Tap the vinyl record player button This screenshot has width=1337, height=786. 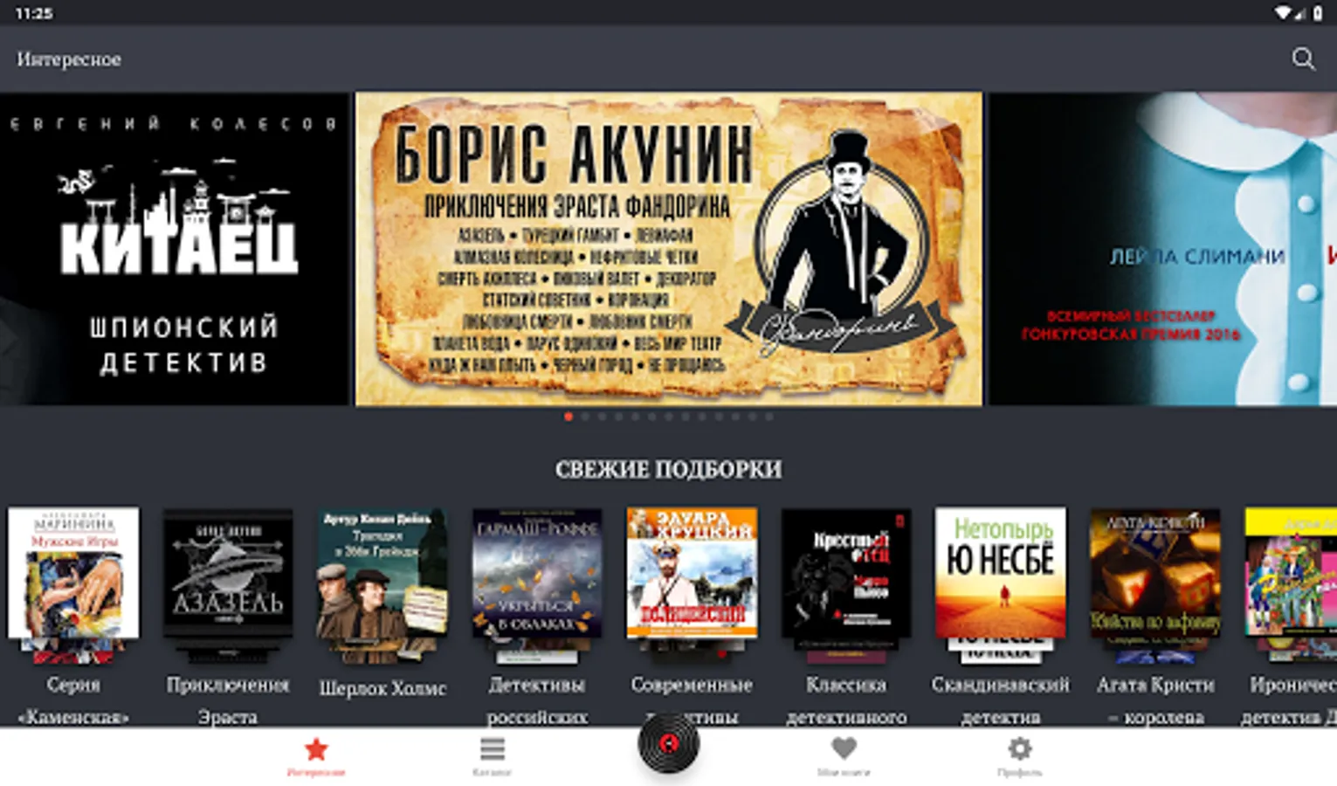click(669, 743)
